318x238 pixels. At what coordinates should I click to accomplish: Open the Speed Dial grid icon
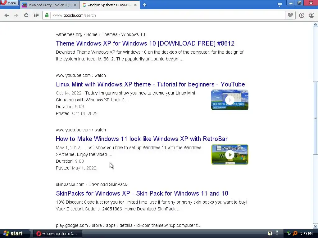[36, 15]
